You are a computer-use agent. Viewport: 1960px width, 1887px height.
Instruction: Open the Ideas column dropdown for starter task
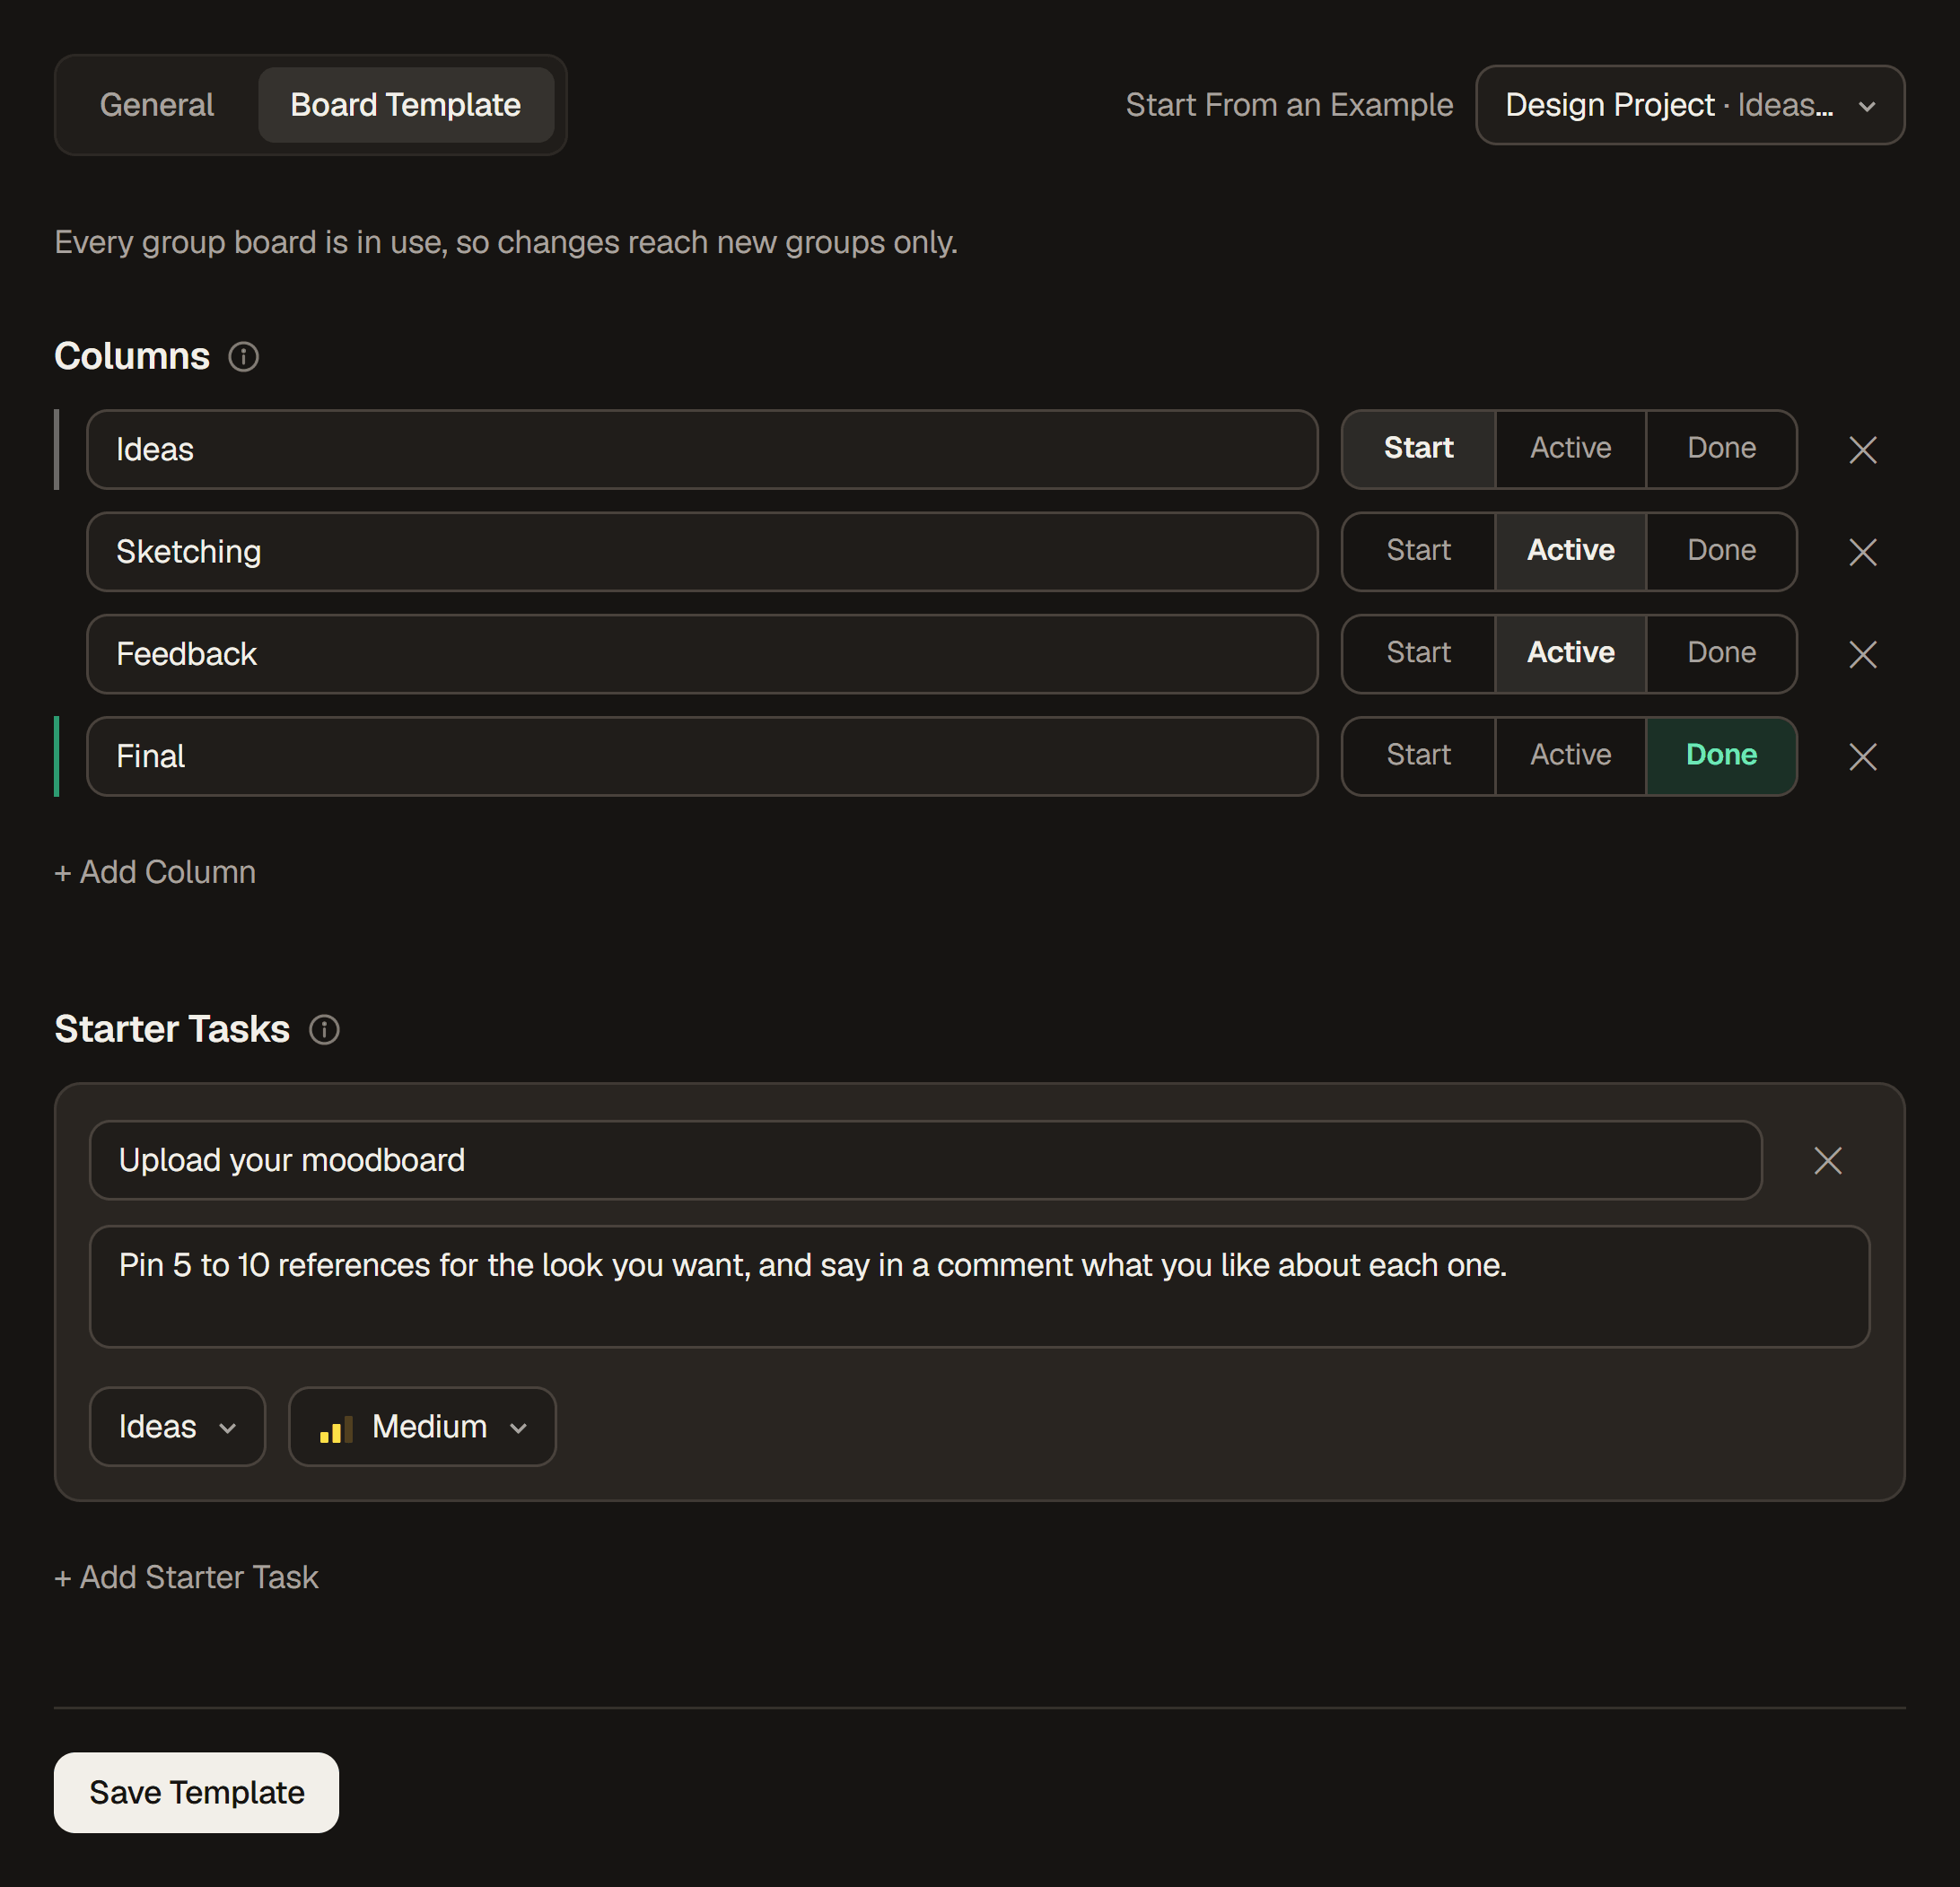[x=177, y=1427]
